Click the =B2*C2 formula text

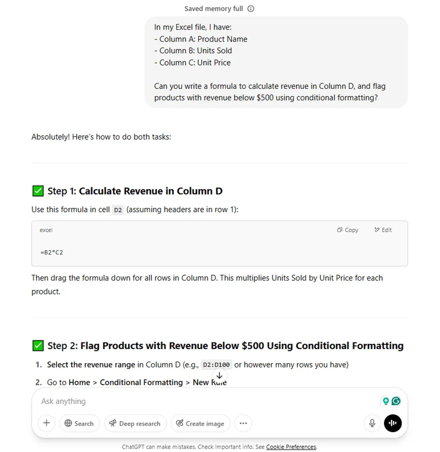[51, 253]
